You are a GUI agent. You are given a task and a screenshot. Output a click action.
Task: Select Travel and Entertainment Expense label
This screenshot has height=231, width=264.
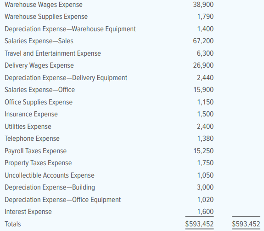tap(53, 53)
